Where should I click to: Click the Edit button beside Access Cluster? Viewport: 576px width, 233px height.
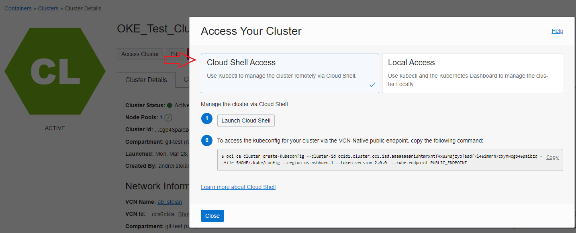pyautogui.click(x=175, y=54)
